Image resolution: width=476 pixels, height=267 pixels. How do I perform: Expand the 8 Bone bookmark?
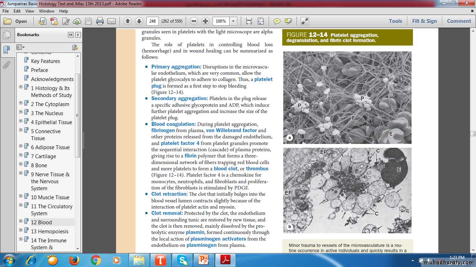coord(21,164)
